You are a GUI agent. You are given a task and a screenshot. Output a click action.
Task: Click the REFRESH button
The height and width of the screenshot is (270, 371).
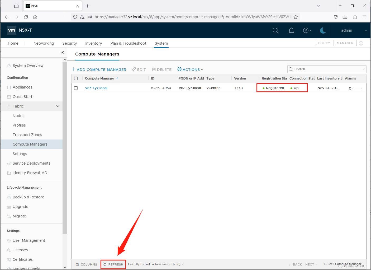click(x=113, y=264)
